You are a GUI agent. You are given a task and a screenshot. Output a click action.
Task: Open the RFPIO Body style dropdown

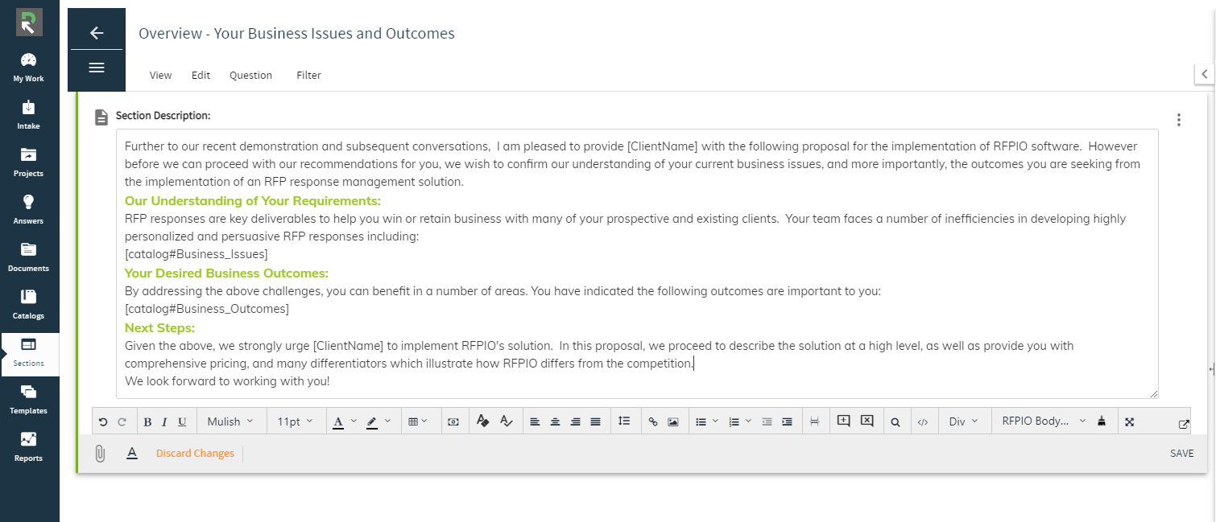(x=1044, y=421)
